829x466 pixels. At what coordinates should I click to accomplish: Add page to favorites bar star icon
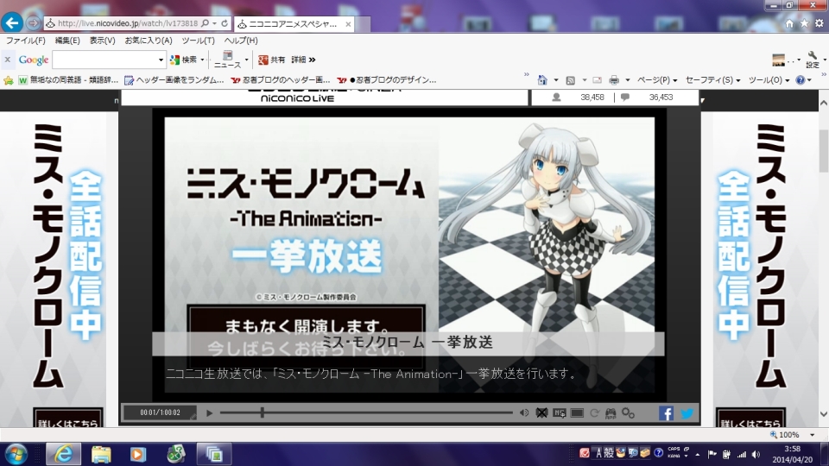point(9,80)
